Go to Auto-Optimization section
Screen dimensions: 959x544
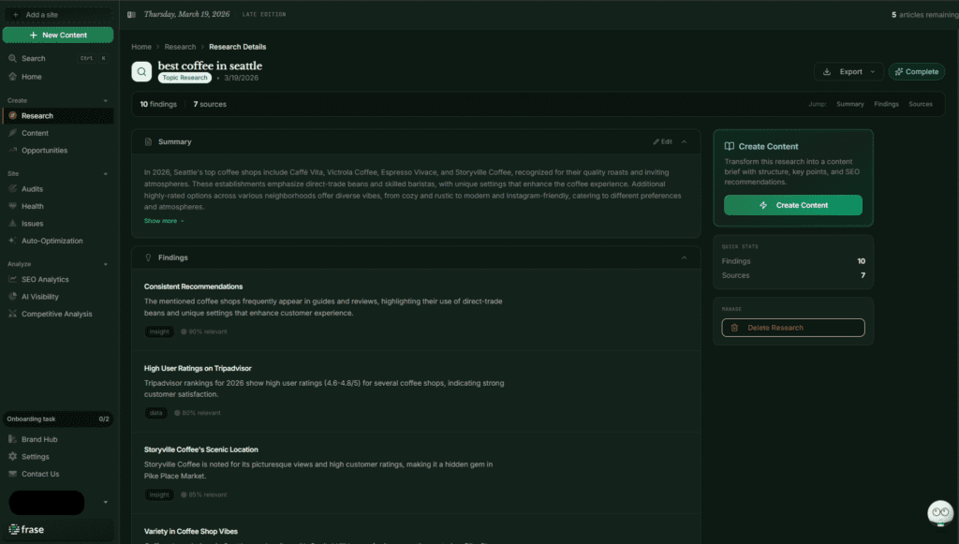coord(52,241)
